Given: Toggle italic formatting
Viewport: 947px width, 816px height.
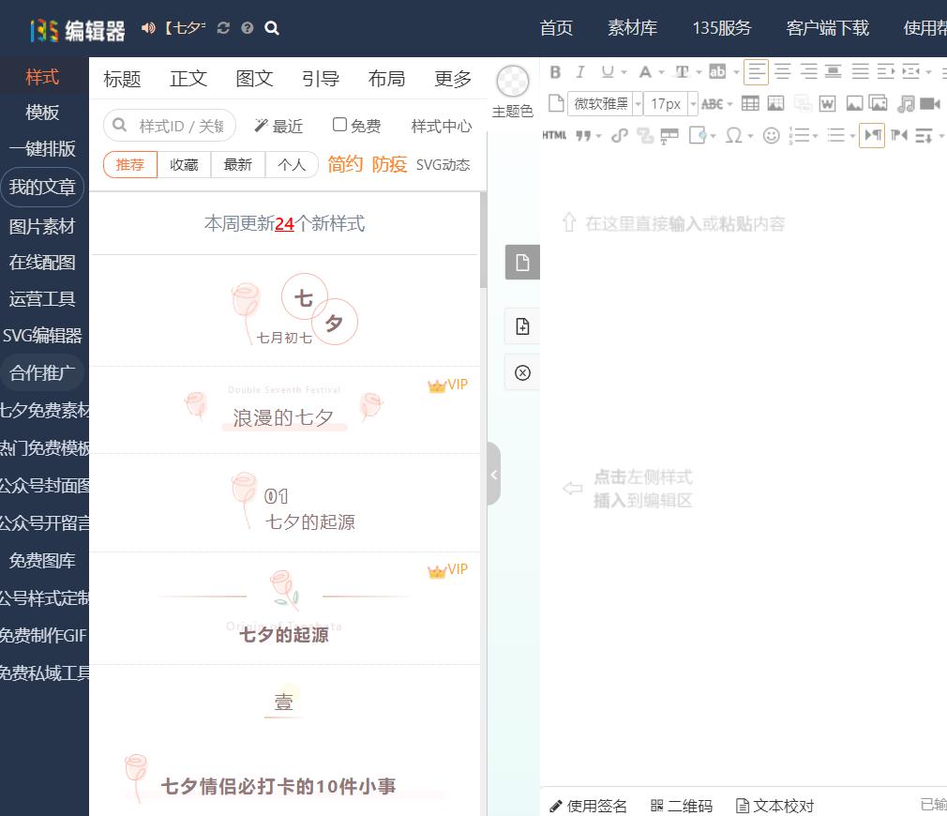Looking at the screenshot, I should tap(579, 71).
